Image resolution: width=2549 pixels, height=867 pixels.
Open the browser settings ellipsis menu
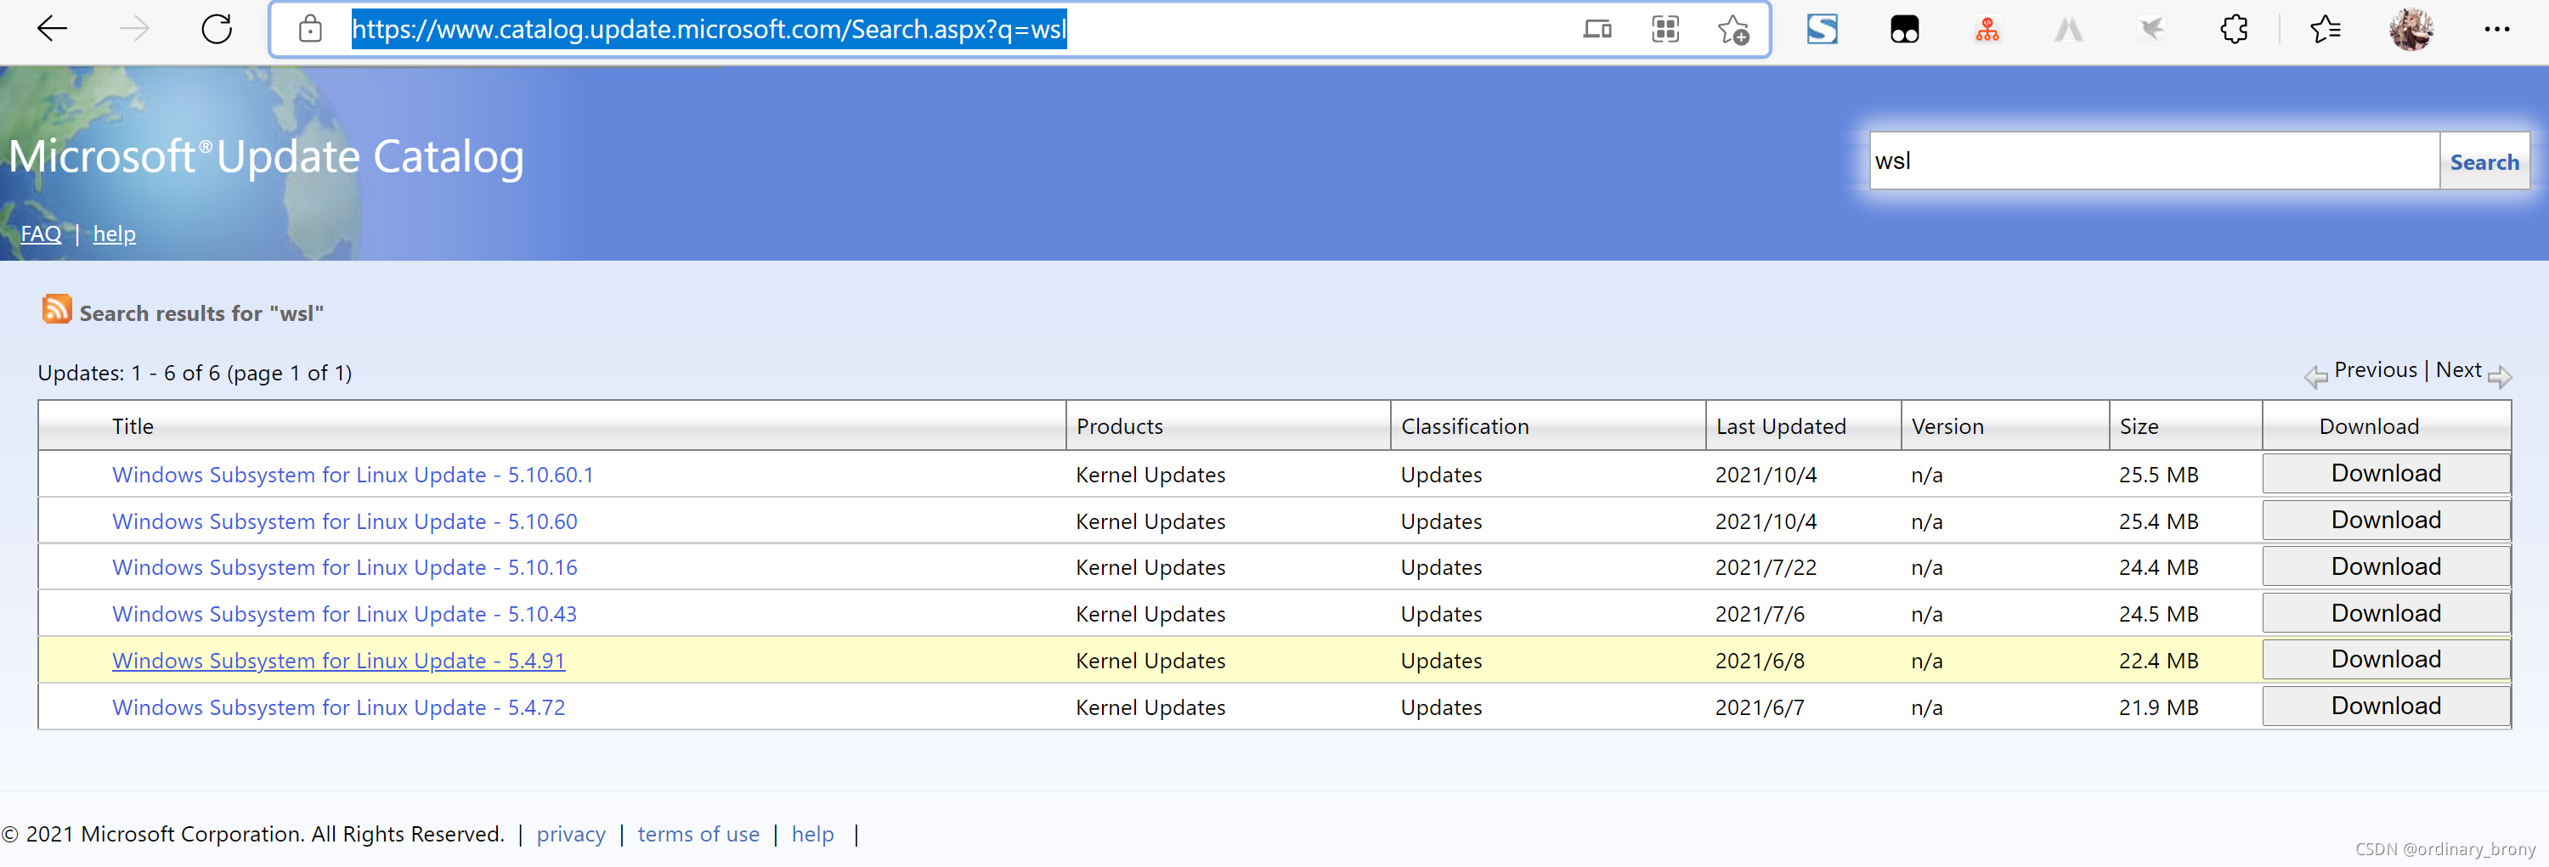click(2496, 29)
